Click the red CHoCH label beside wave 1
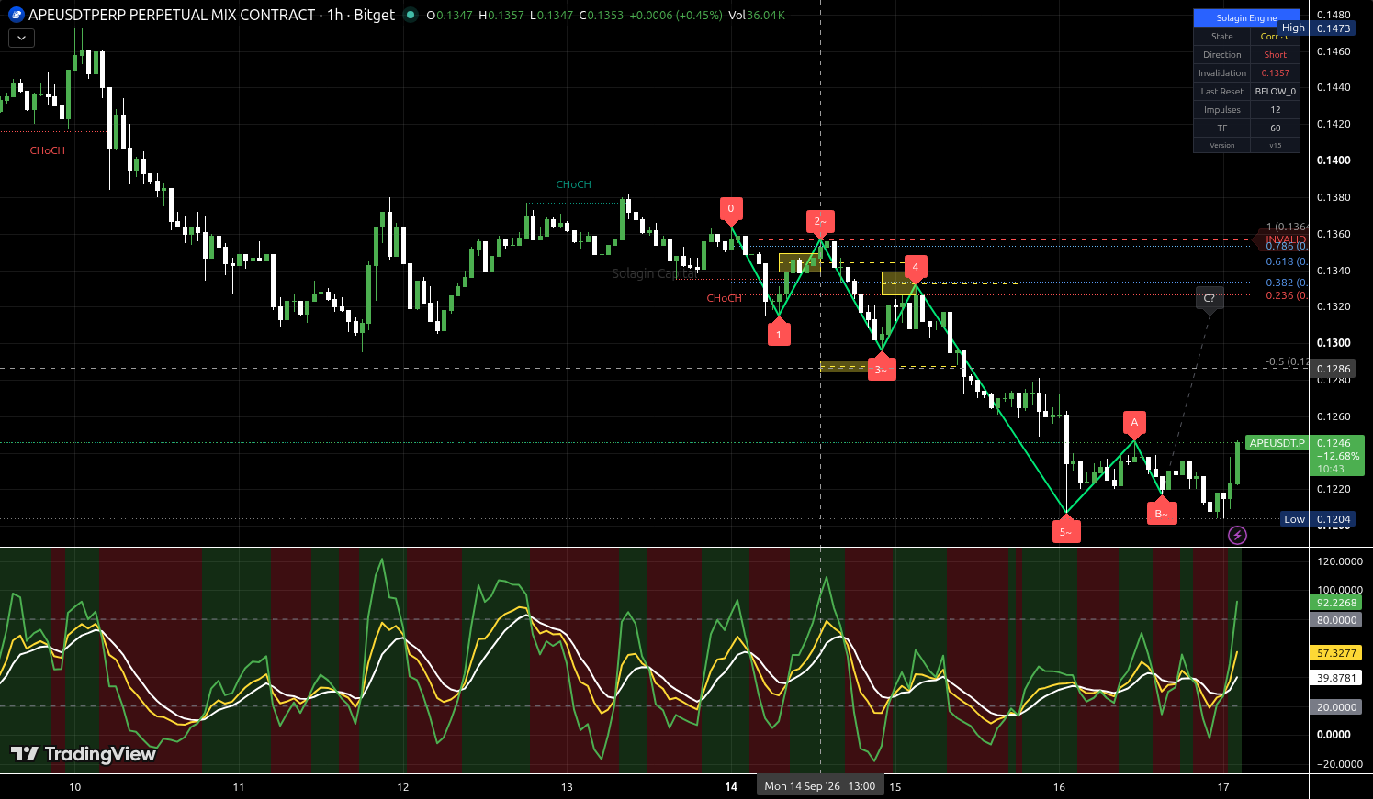Image resolution: width=1373 pixels, height=799 pixels. click(725, 298)
